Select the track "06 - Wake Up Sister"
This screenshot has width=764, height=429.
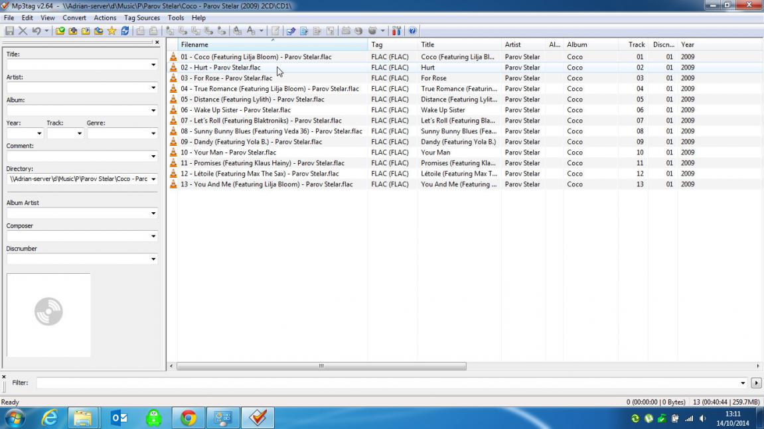click(236, 110)
